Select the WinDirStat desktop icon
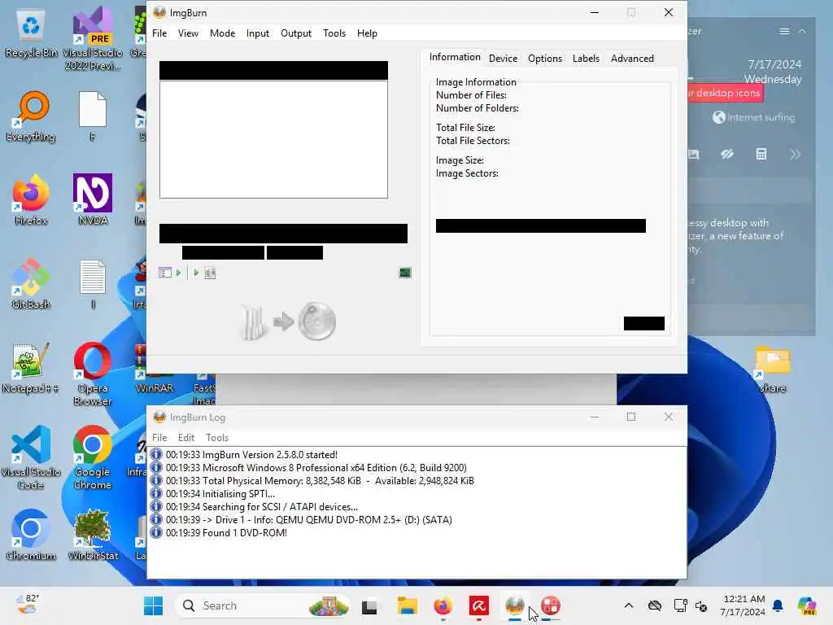833x625 pixels. [93, 535]
